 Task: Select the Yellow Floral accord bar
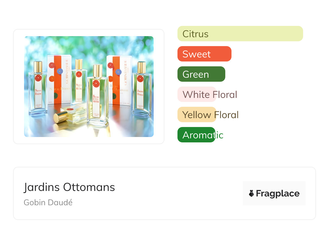[197, 115]
